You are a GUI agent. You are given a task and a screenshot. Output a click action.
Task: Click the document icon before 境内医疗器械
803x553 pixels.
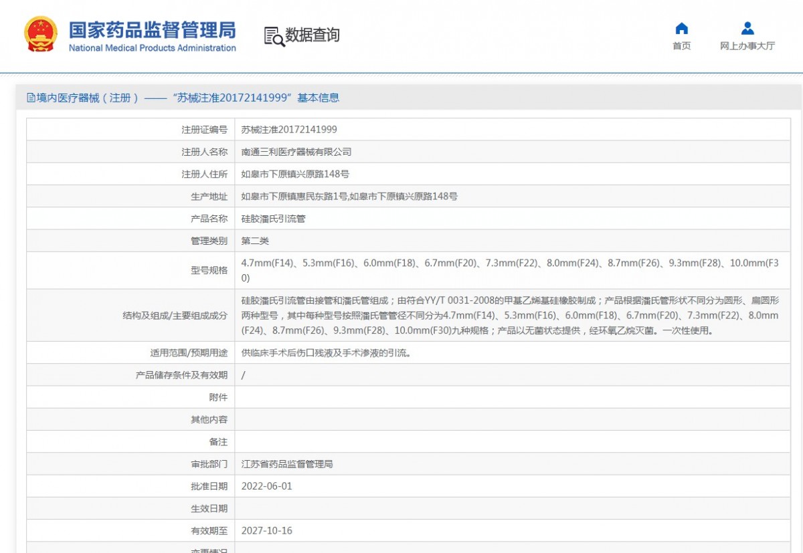pos(31,98)
